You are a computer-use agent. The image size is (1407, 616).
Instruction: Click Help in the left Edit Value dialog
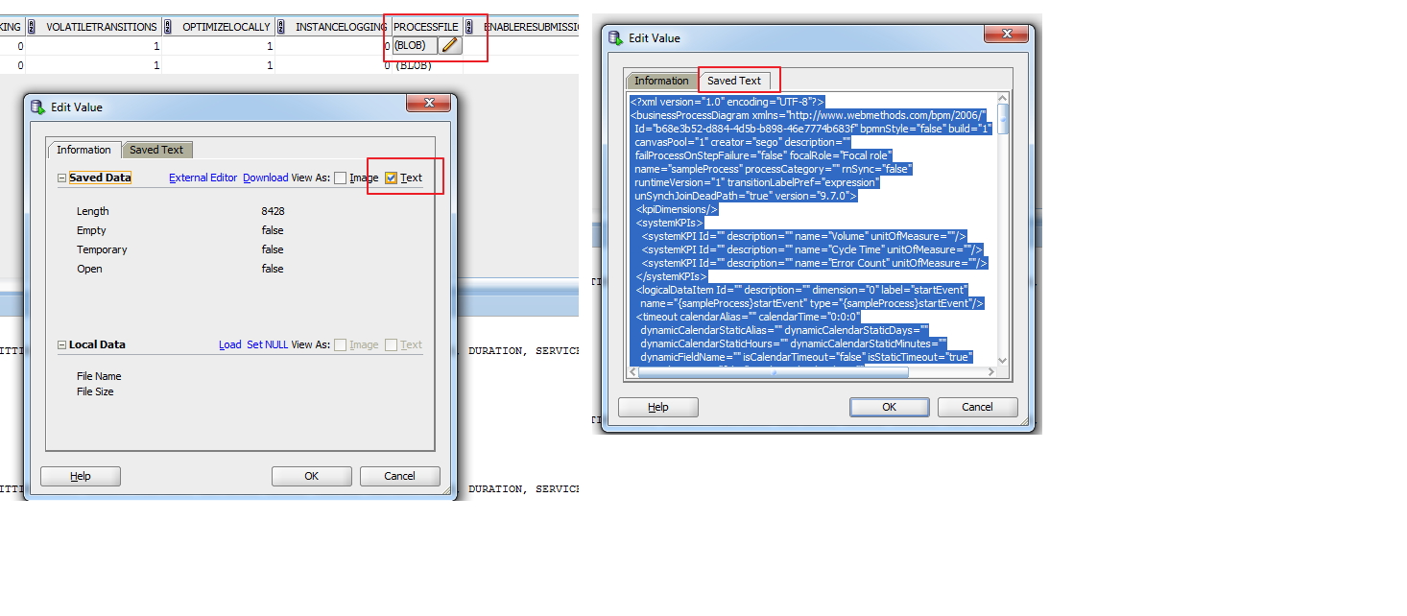pos(81,476)
